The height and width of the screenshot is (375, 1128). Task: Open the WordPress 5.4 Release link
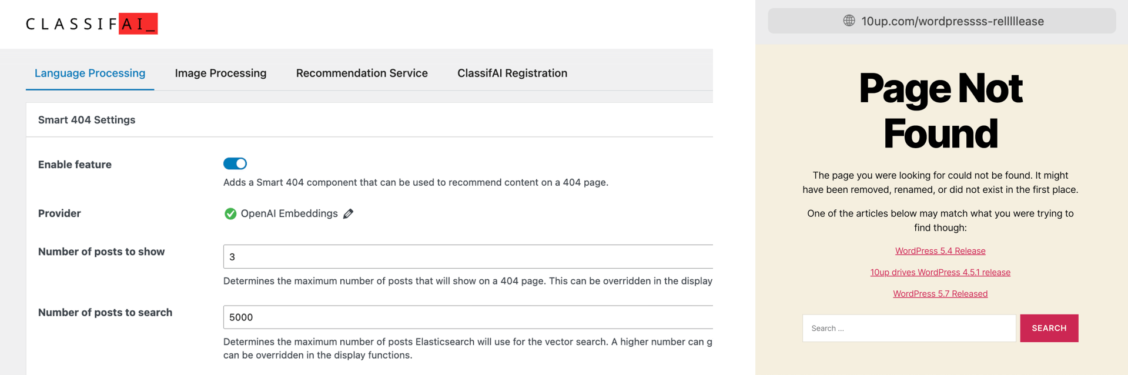[940, 251]
